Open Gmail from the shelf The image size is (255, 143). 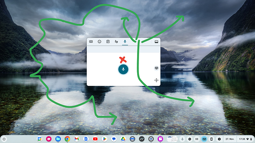(76, 139)
